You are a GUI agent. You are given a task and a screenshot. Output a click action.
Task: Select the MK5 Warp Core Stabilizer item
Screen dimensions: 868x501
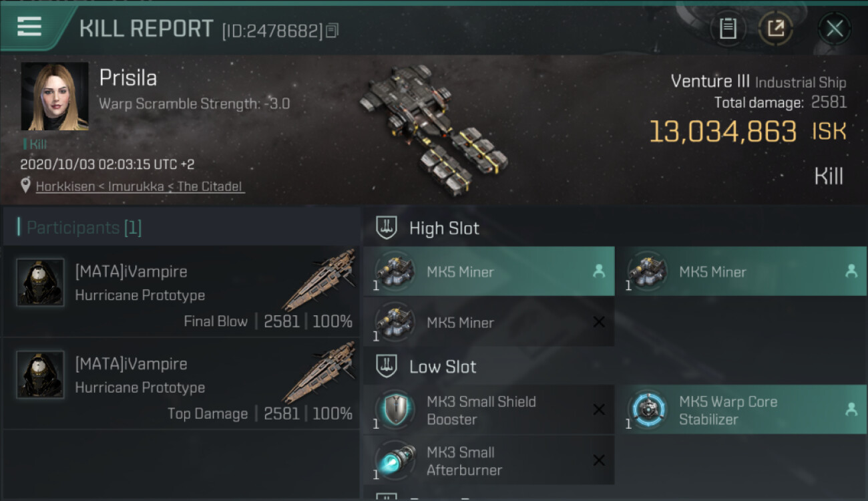(741, 410)
